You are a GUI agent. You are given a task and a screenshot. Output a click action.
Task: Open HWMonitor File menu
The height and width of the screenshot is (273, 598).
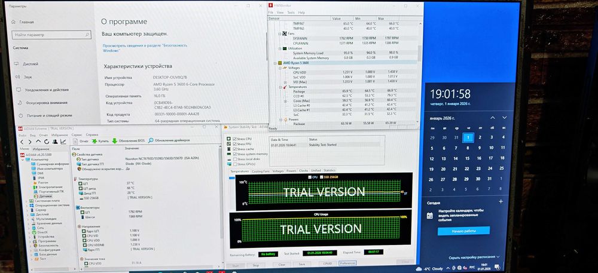271,13
